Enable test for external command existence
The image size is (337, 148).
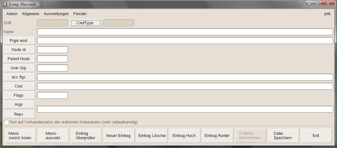6,122
